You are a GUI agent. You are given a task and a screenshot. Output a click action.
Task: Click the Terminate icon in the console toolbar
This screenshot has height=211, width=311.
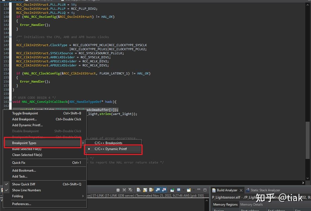[118, 190]
